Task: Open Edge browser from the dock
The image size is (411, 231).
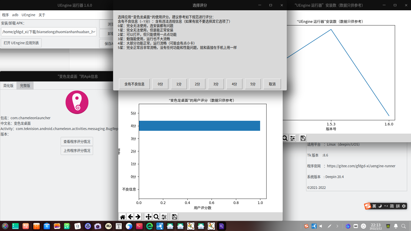Action: tap(150, 226)
